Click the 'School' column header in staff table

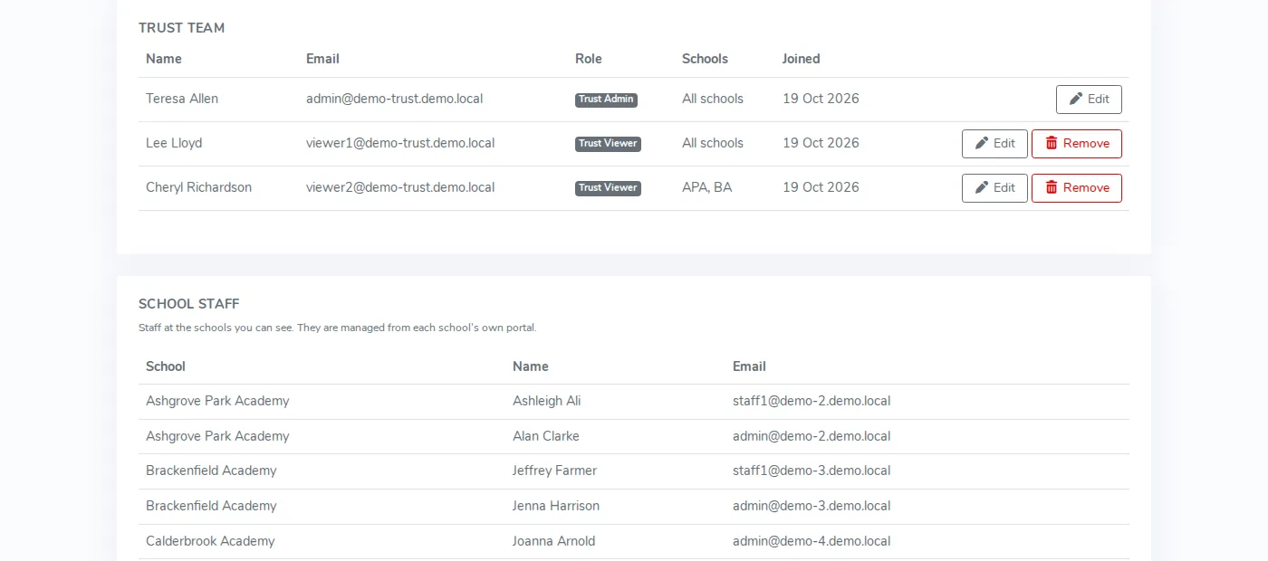coord(166,366)
